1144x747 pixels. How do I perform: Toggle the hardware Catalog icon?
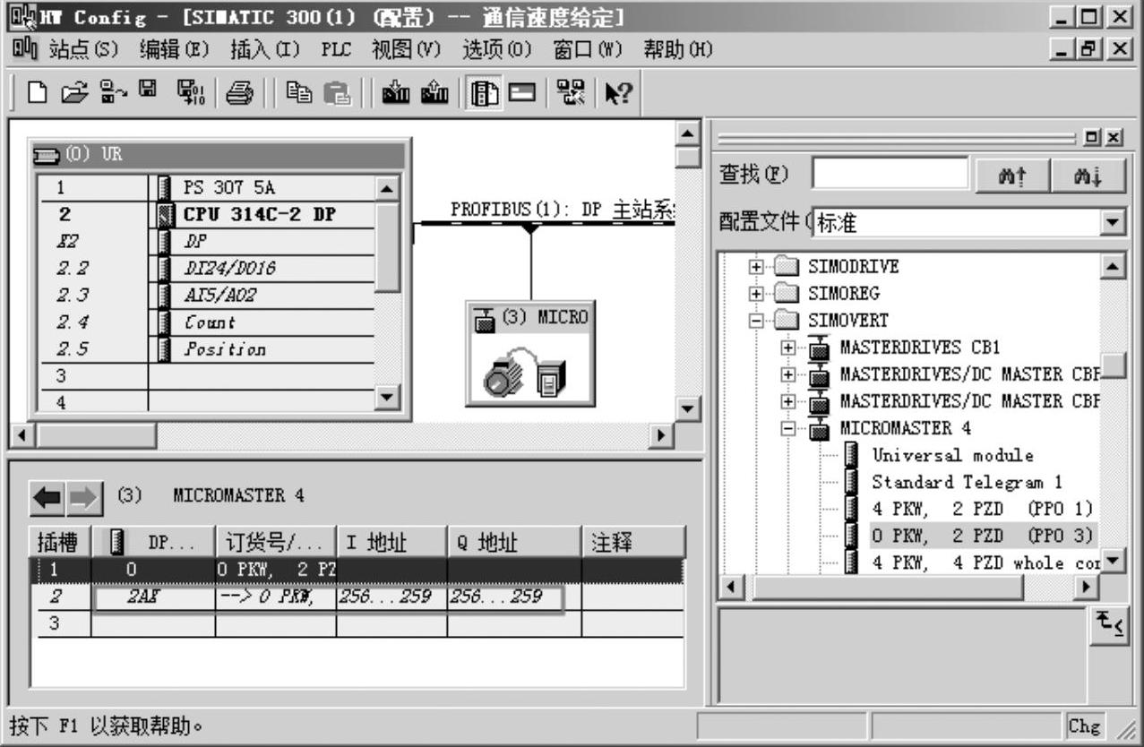[x=484, y=93]
